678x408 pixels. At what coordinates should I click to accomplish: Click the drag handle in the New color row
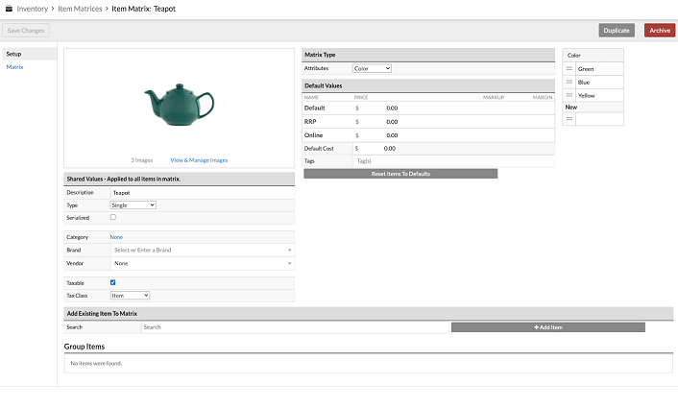[x=569, y=119]
